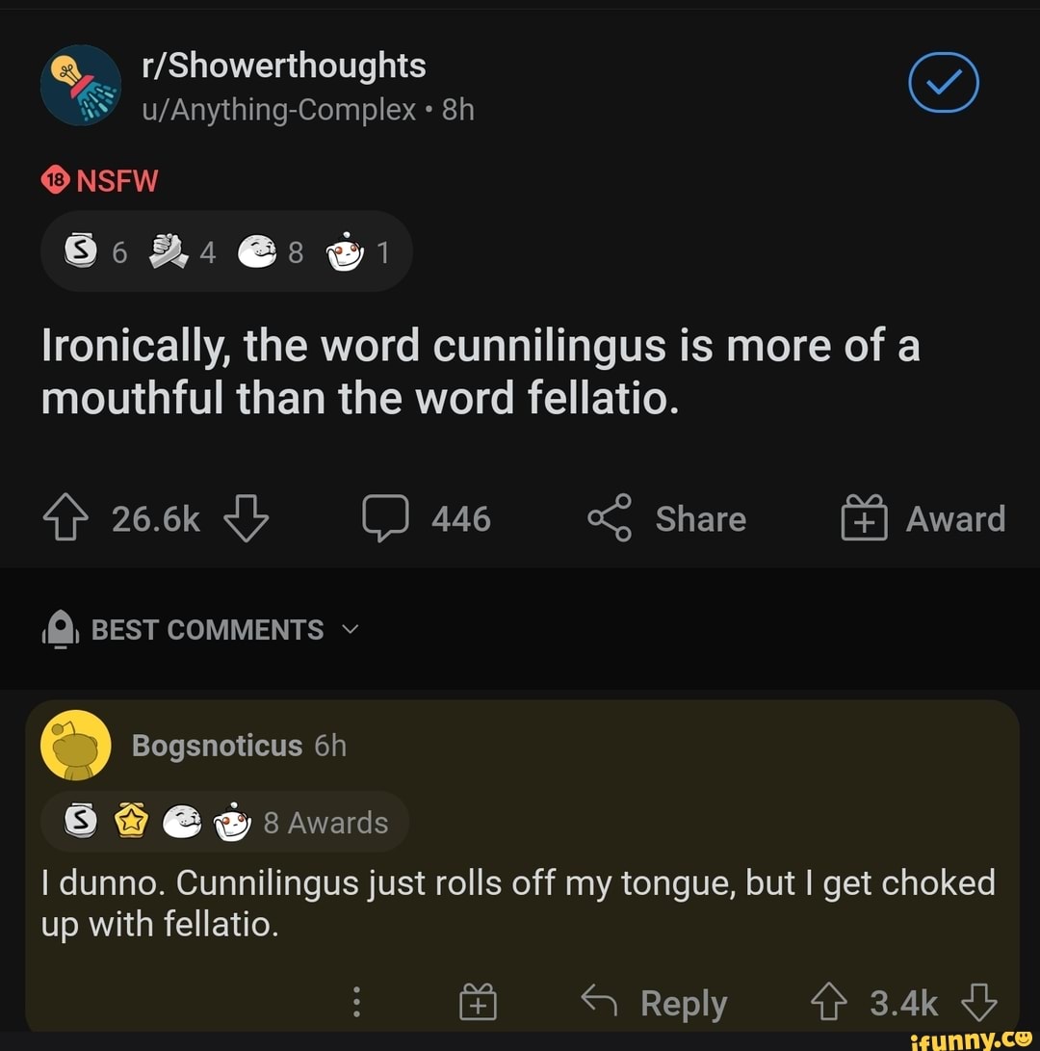Downvote the Showerthoughts post
1040x1051 pixels.
246,519
